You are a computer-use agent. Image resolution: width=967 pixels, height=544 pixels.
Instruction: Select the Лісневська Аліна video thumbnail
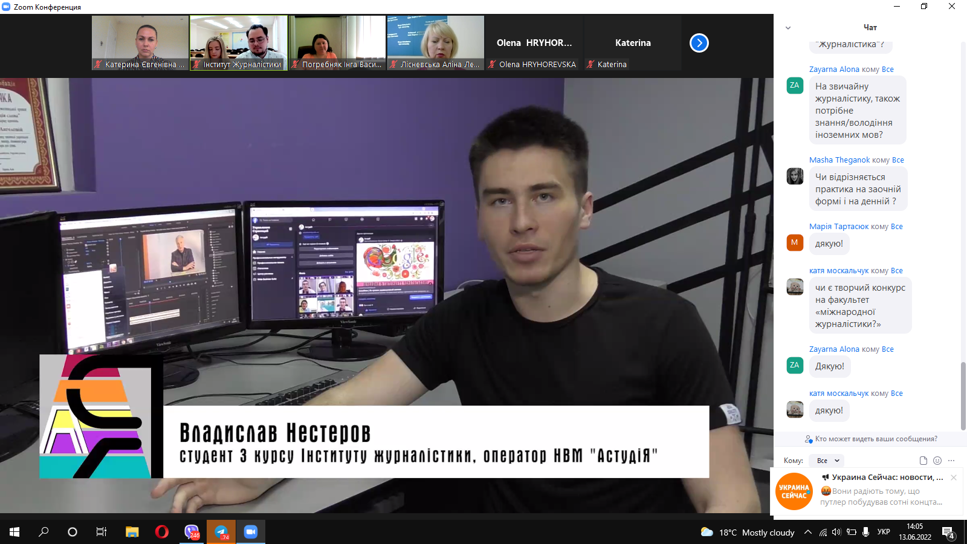[x=435, y=42]
